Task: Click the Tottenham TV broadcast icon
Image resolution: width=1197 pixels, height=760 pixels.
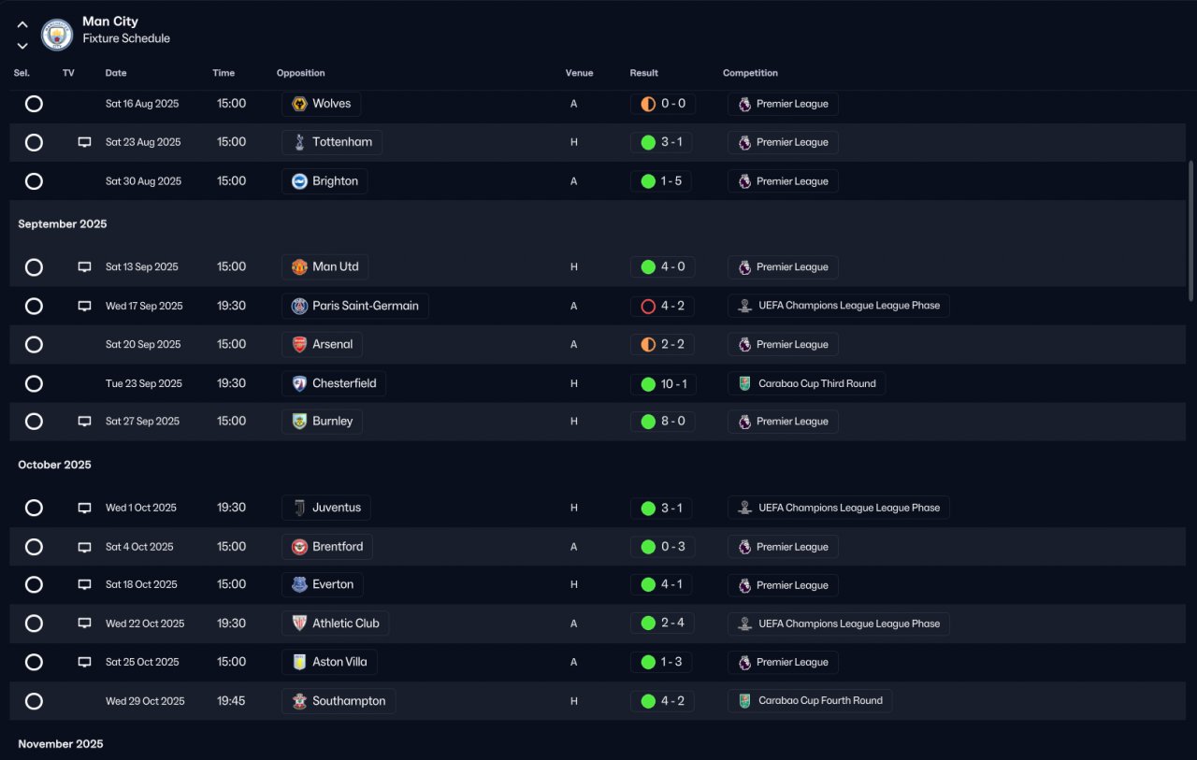Action: (x=84, y=142)
